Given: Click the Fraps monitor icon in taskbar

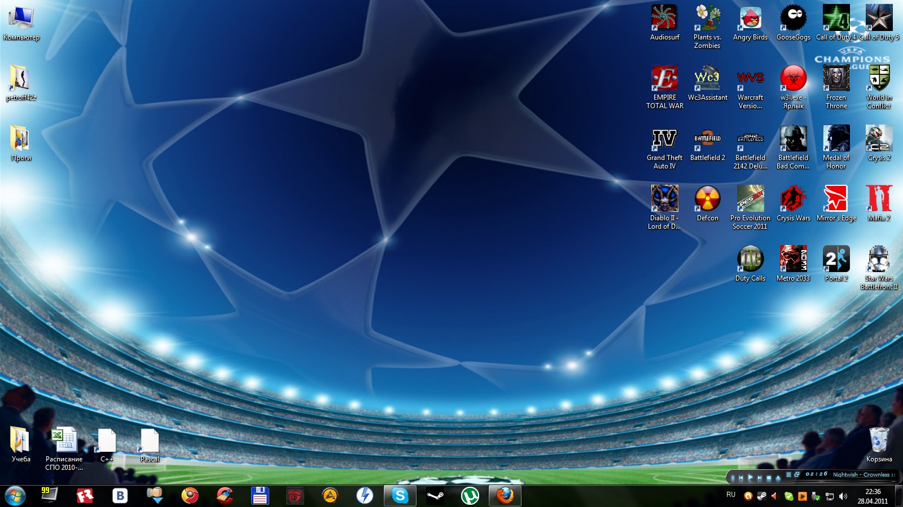Looking at the screenshot, I should [x=49, y=495].
